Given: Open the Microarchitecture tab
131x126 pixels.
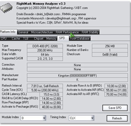Looking at the screenshot, I should pos(42,32).
